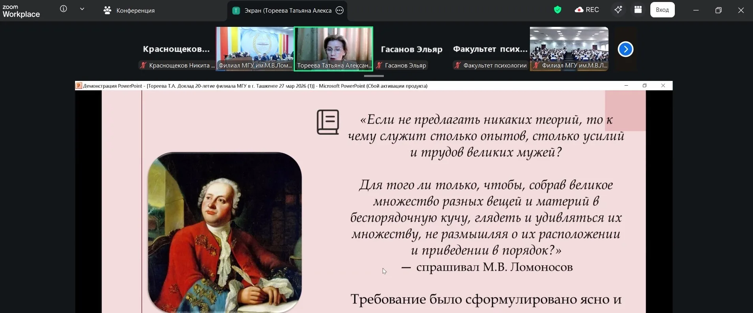Open the AI Companion sparkle icon
Screen dimensions: 753x313
(618, 10)
